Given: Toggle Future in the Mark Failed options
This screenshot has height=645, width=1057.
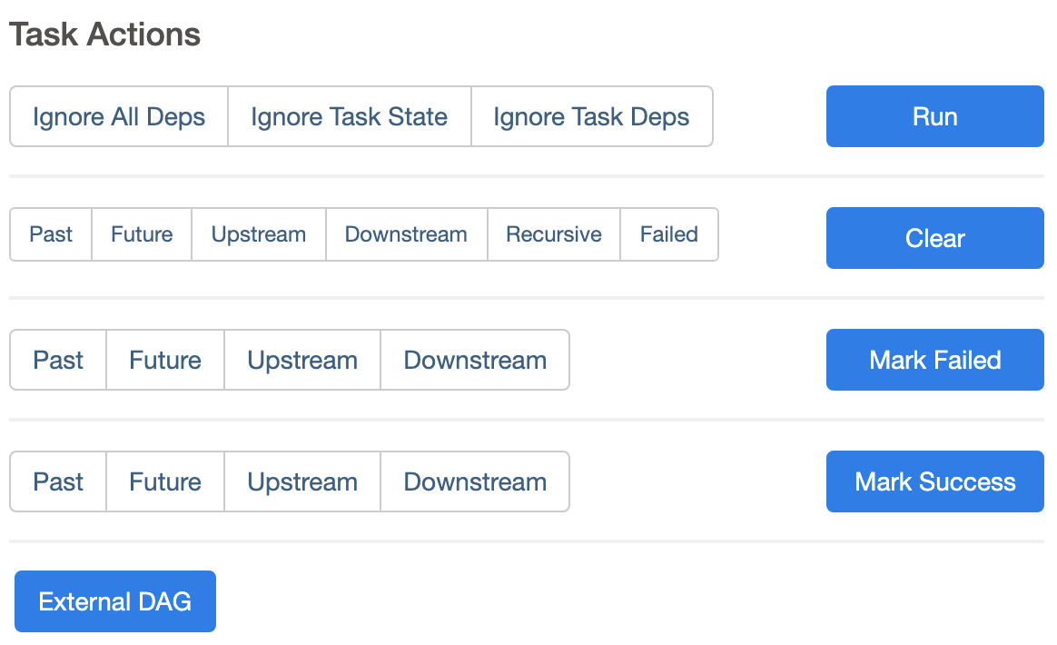Looking at the screenshot, I should click(164, 360).
